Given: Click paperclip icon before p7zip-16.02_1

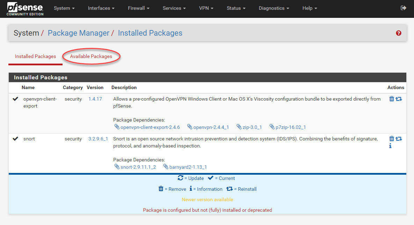Looking at the screenshot, I should 272,127.
